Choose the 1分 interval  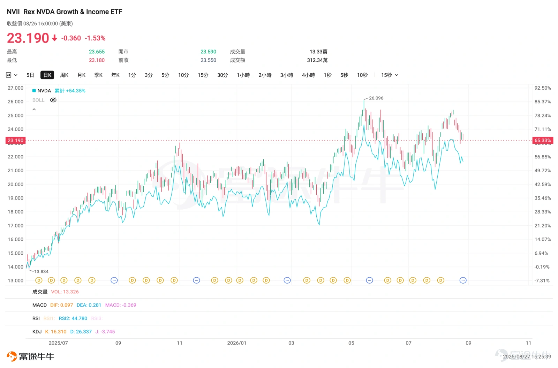(x=132, y=75)
